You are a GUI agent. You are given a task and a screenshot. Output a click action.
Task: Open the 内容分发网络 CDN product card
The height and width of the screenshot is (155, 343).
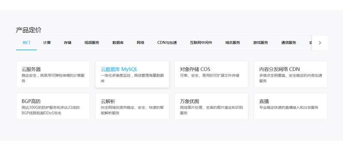click(x=291, y=74)
